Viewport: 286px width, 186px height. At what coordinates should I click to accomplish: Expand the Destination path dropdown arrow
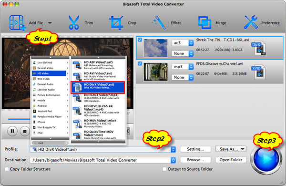173,160
